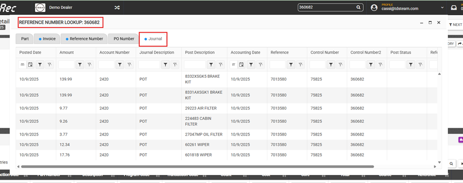463x183 pixels.
Task: Open the user profile avatar icon
Action: click(x=374, y=8)
